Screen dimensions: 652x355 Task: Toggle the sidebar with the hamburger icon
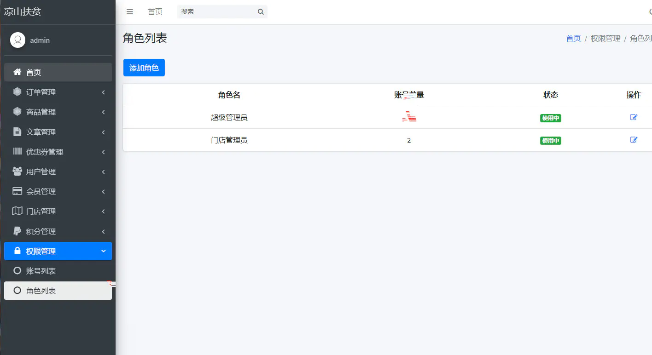pyautogui.click(x=129, y=11)
